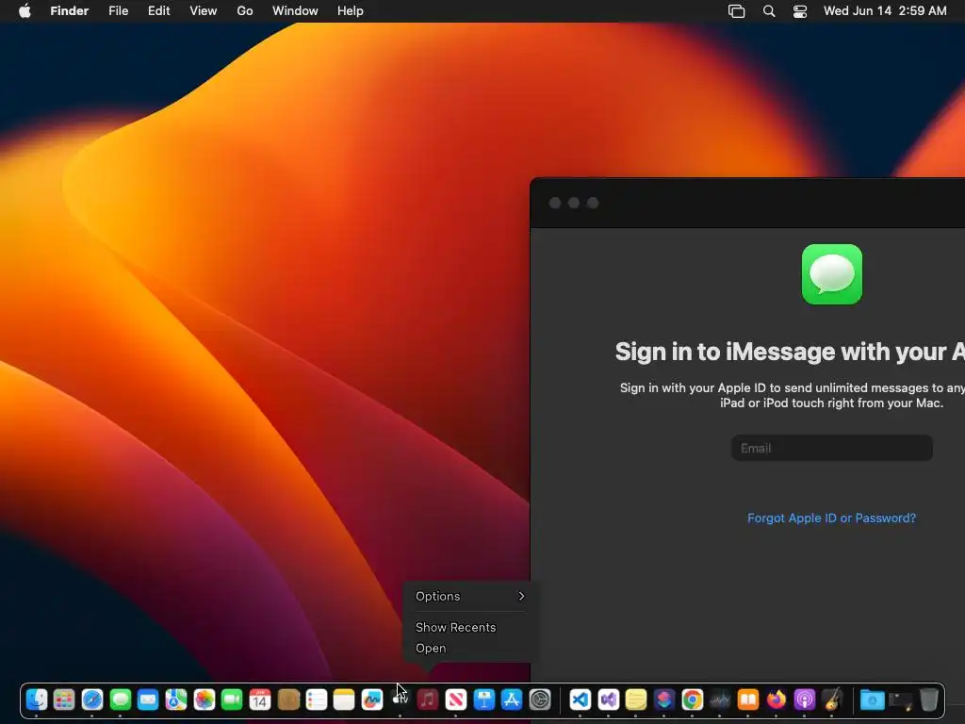
Task: Open the App Store Dock icon
Action: [512, 700]
